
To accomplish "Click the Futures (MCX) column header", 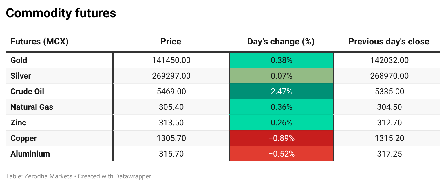I will (x=39, y=42).
